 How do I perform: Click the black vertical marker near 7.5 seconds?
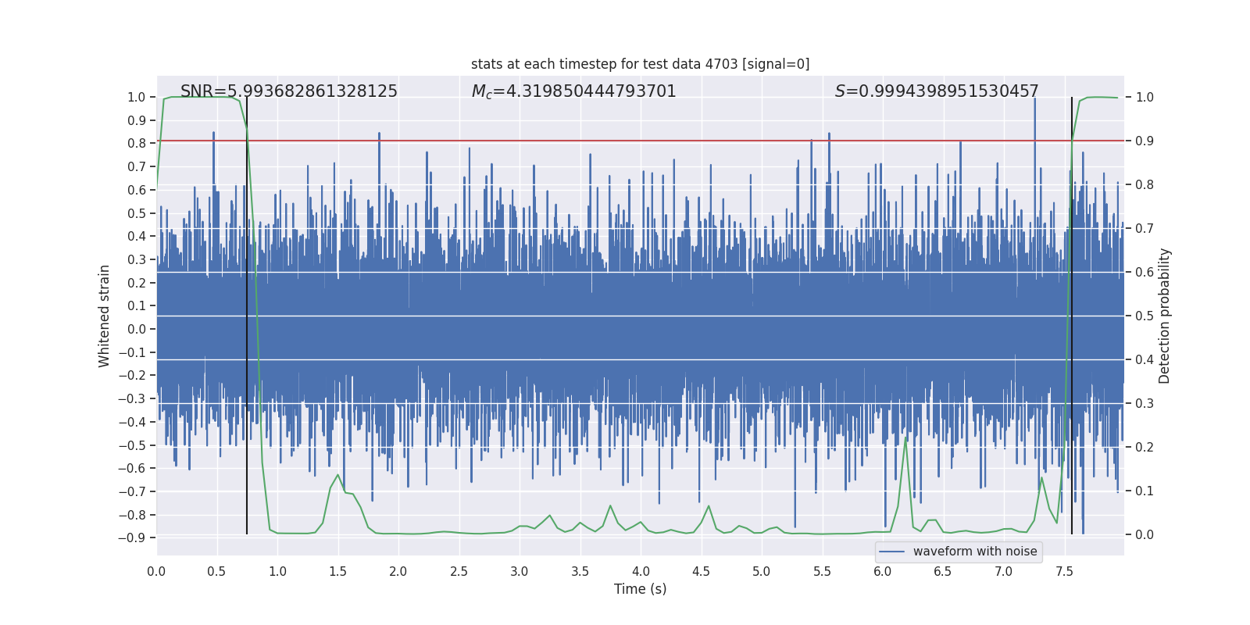coord(1072,312)
